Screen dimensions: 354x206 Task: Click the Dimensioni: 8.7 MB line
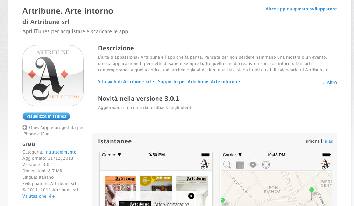pyautogui.click(x=42, y=171)
